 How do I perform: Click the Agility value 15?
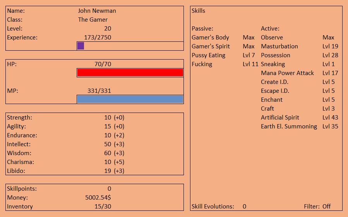coord(108,126)
